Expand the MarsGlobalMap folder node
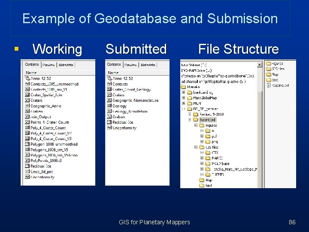This screenshot has height=232, width=309. pyautogui.click(x=184, y=98)
